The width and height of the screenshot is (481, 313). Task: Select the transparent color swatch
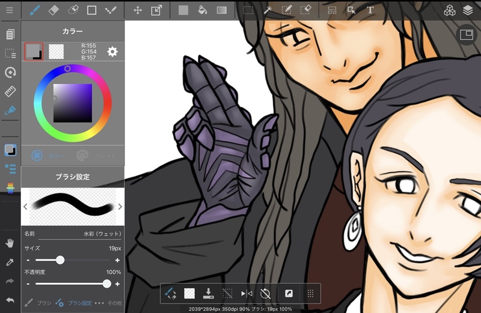tap(57, 52)
